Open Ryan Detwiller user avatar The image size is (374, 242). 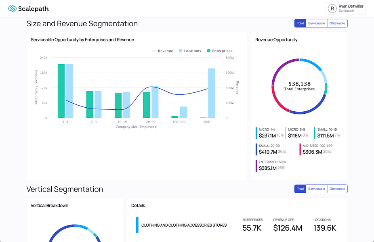click(x=332, y=8)
